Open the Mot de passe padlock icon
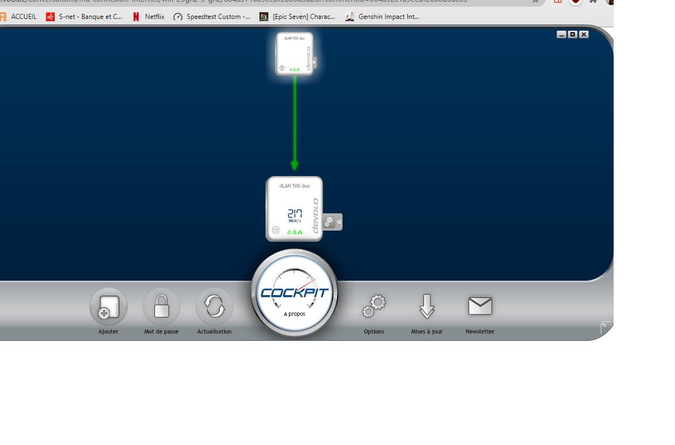675x445 pixels. click(x=161, y=307)
